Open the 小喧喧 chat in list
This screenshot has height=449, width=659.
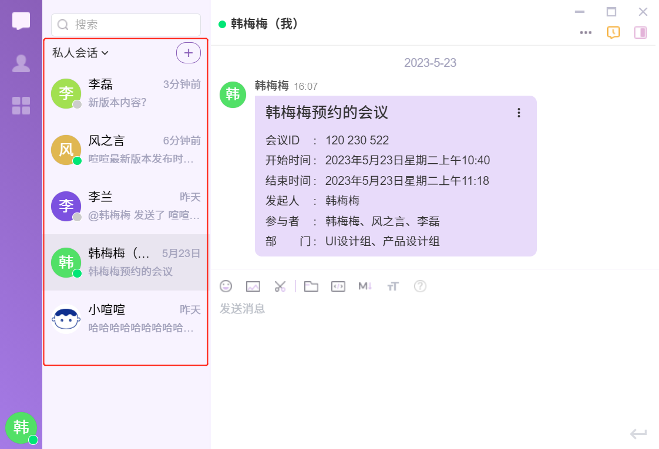(x=126, y=319)
